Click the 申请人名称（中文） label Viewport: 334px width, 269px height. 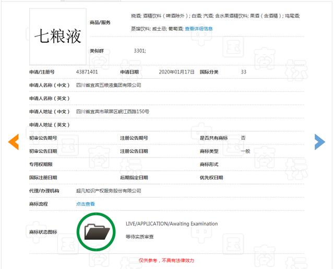[x=50, y=85]
